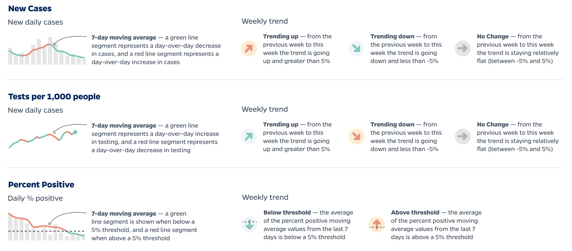This screenshot has height=251, width=572.
Task: Click the gray No Change arrow in Tests section
Action: tap(463, 136)
